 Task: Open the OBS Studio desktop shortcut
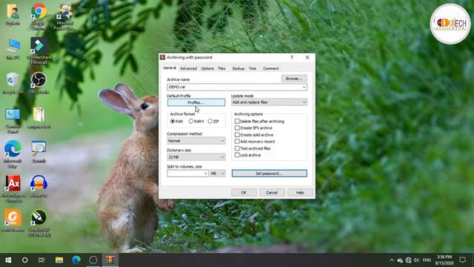click(39, 83)
